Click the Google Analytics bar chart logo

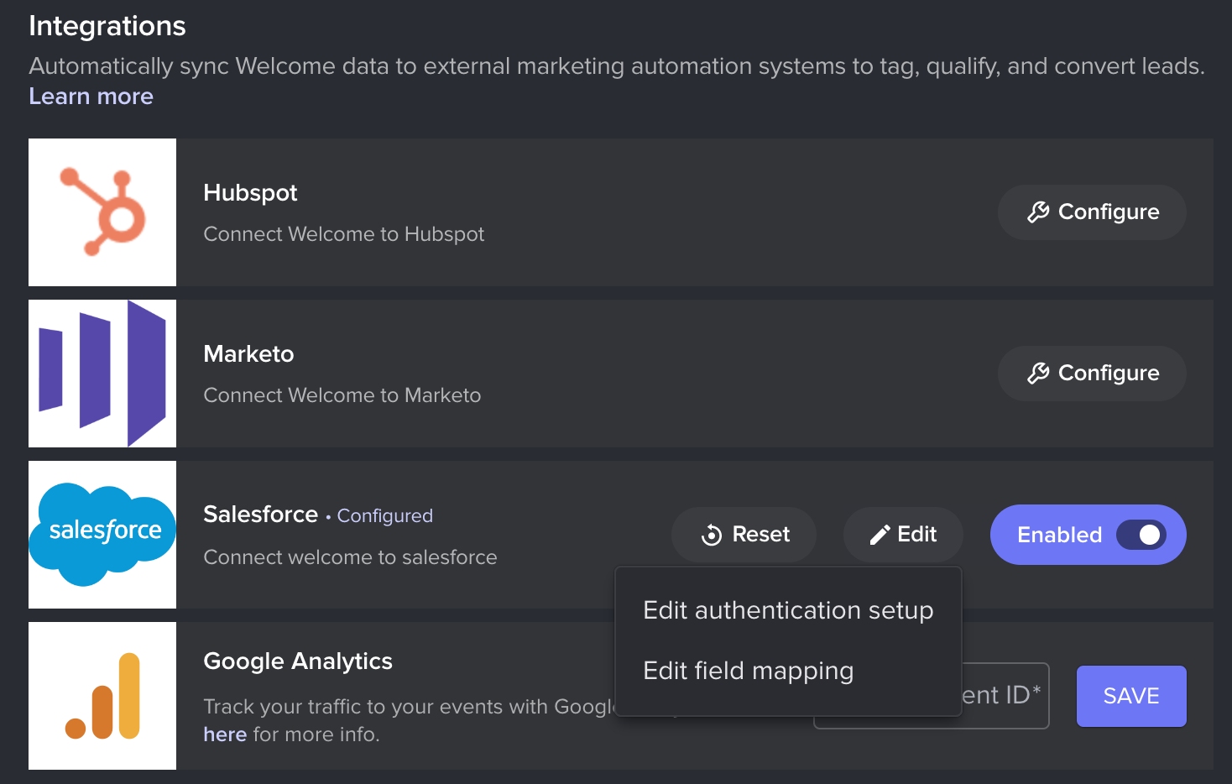[x=102, y=696]
